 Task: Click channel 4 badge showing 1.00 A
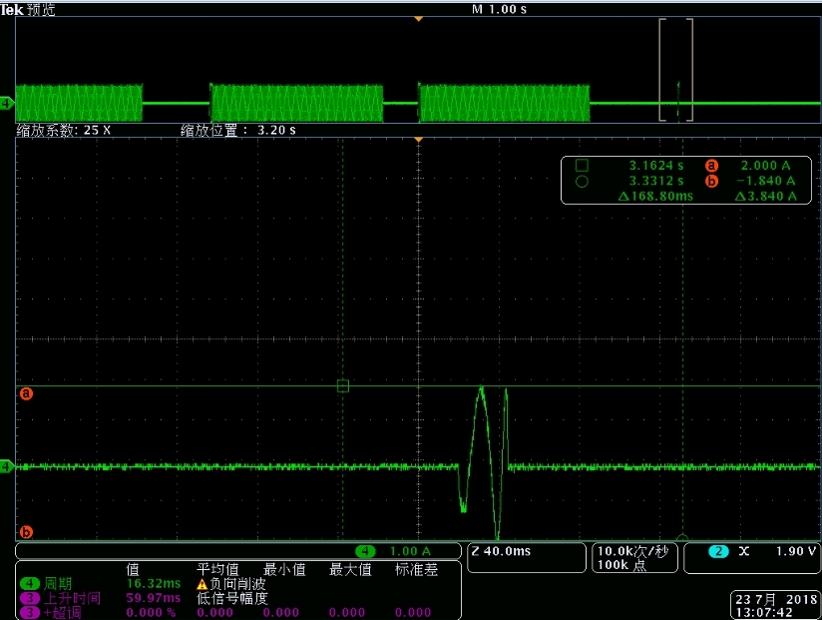(x=365, y=551)
